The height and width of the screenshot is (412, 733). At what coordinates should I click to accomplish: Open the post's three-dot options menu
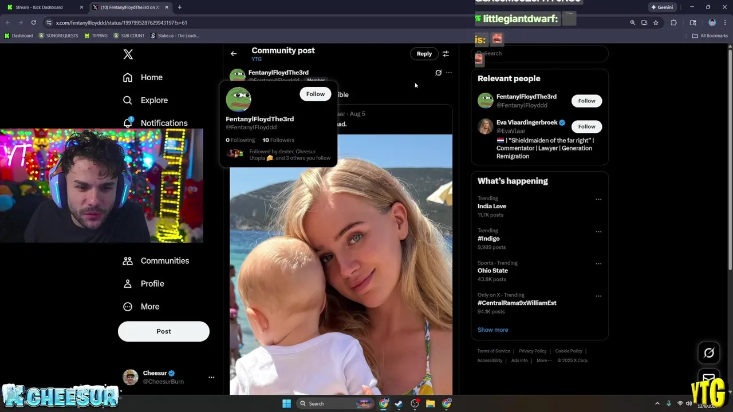pos(449,73)
